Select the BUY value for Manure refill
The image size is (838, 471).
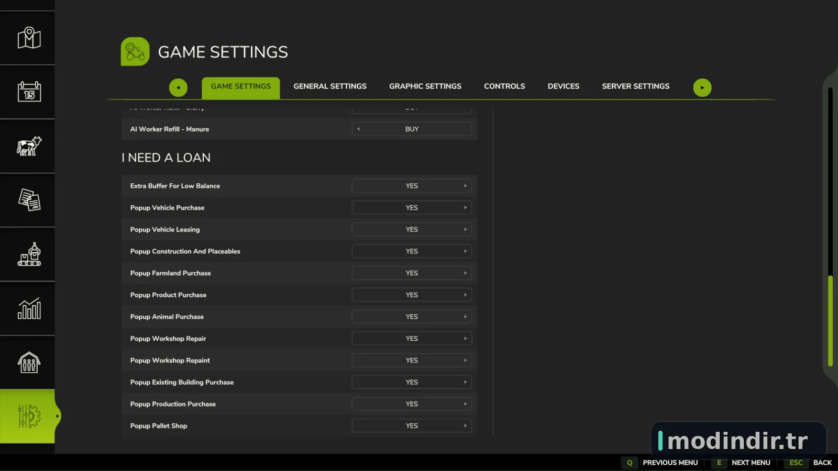coord(412,129)
